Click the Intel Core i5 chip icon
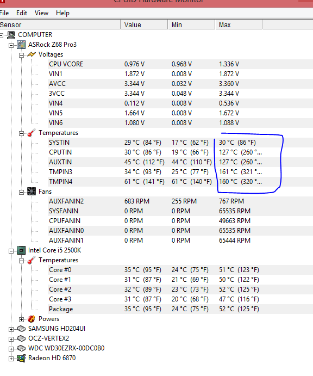 coord(21,250)
